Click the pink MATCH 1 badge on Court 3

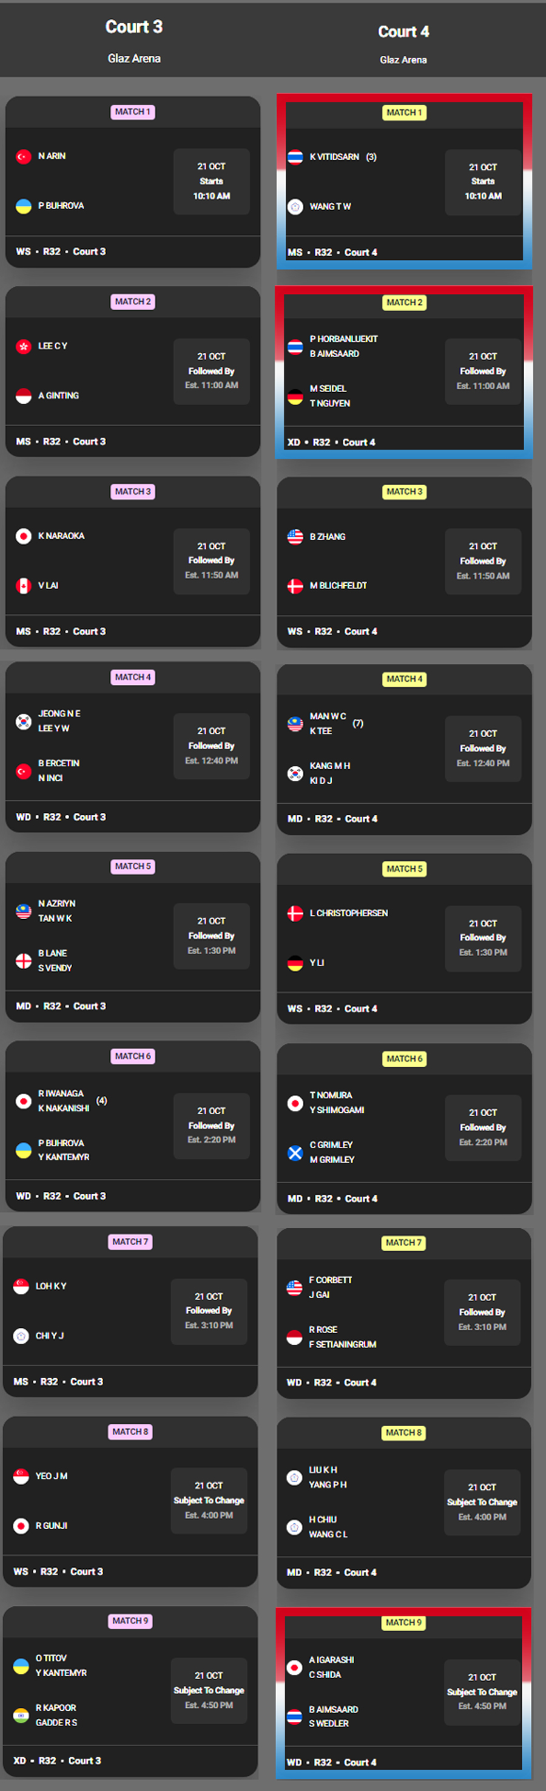point(133,112)
